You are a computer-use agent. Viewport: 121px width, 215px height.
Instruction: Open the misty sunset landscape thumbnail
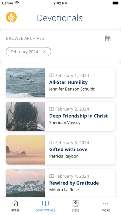coord(25,150)
